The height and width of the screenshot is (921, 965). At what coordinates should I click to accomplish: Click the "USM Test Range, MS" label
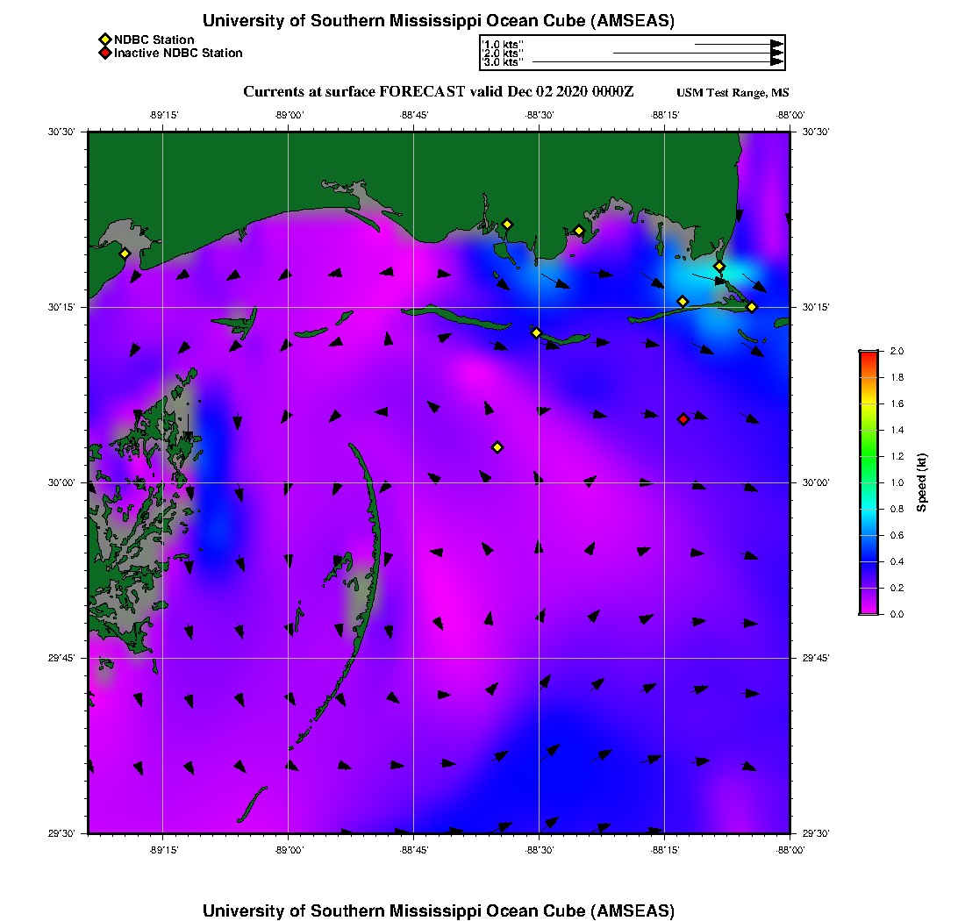[x=733, y=93]
